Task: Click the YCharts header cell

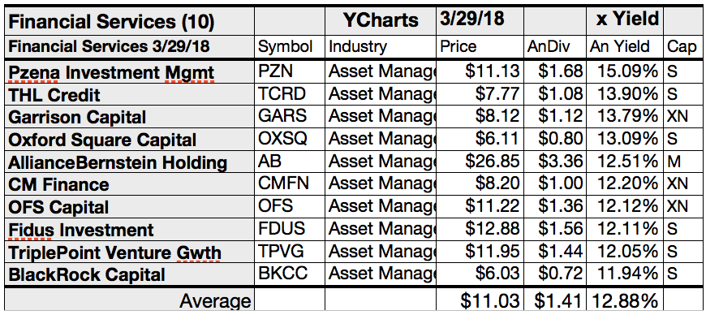Action: click(x=381, y=21)
